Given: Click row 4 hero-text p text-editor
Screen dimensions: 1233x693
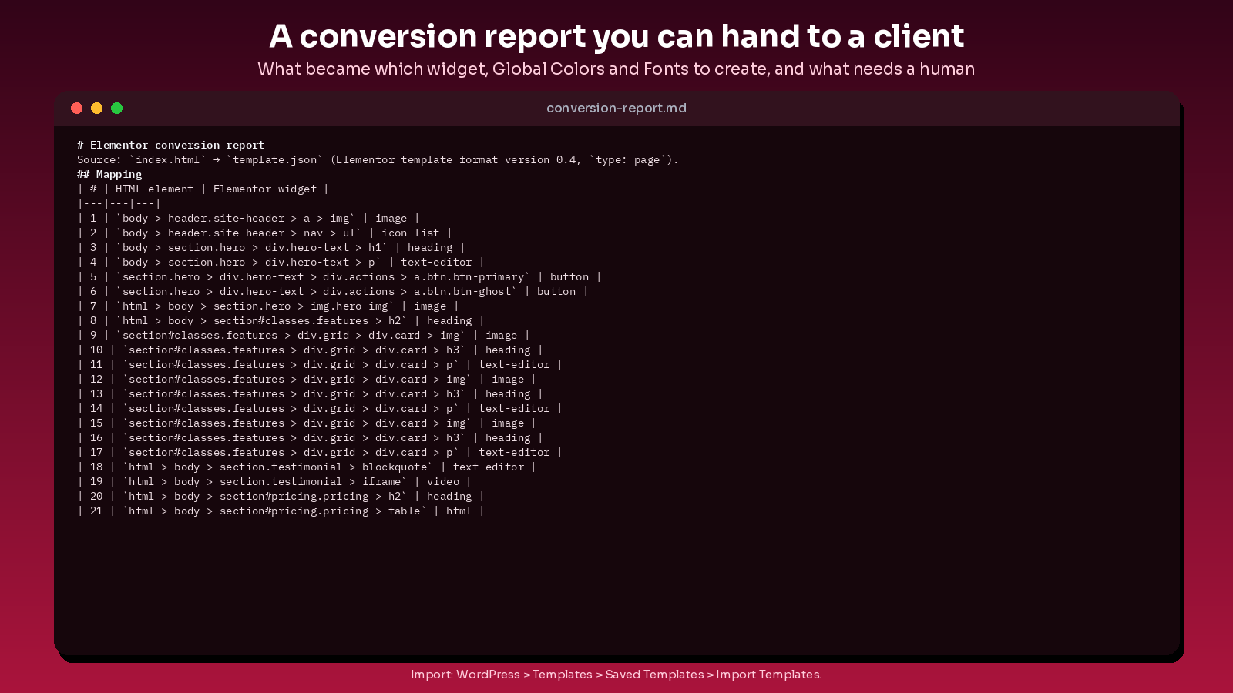Looking at the screenshot, I should point(281,262).
